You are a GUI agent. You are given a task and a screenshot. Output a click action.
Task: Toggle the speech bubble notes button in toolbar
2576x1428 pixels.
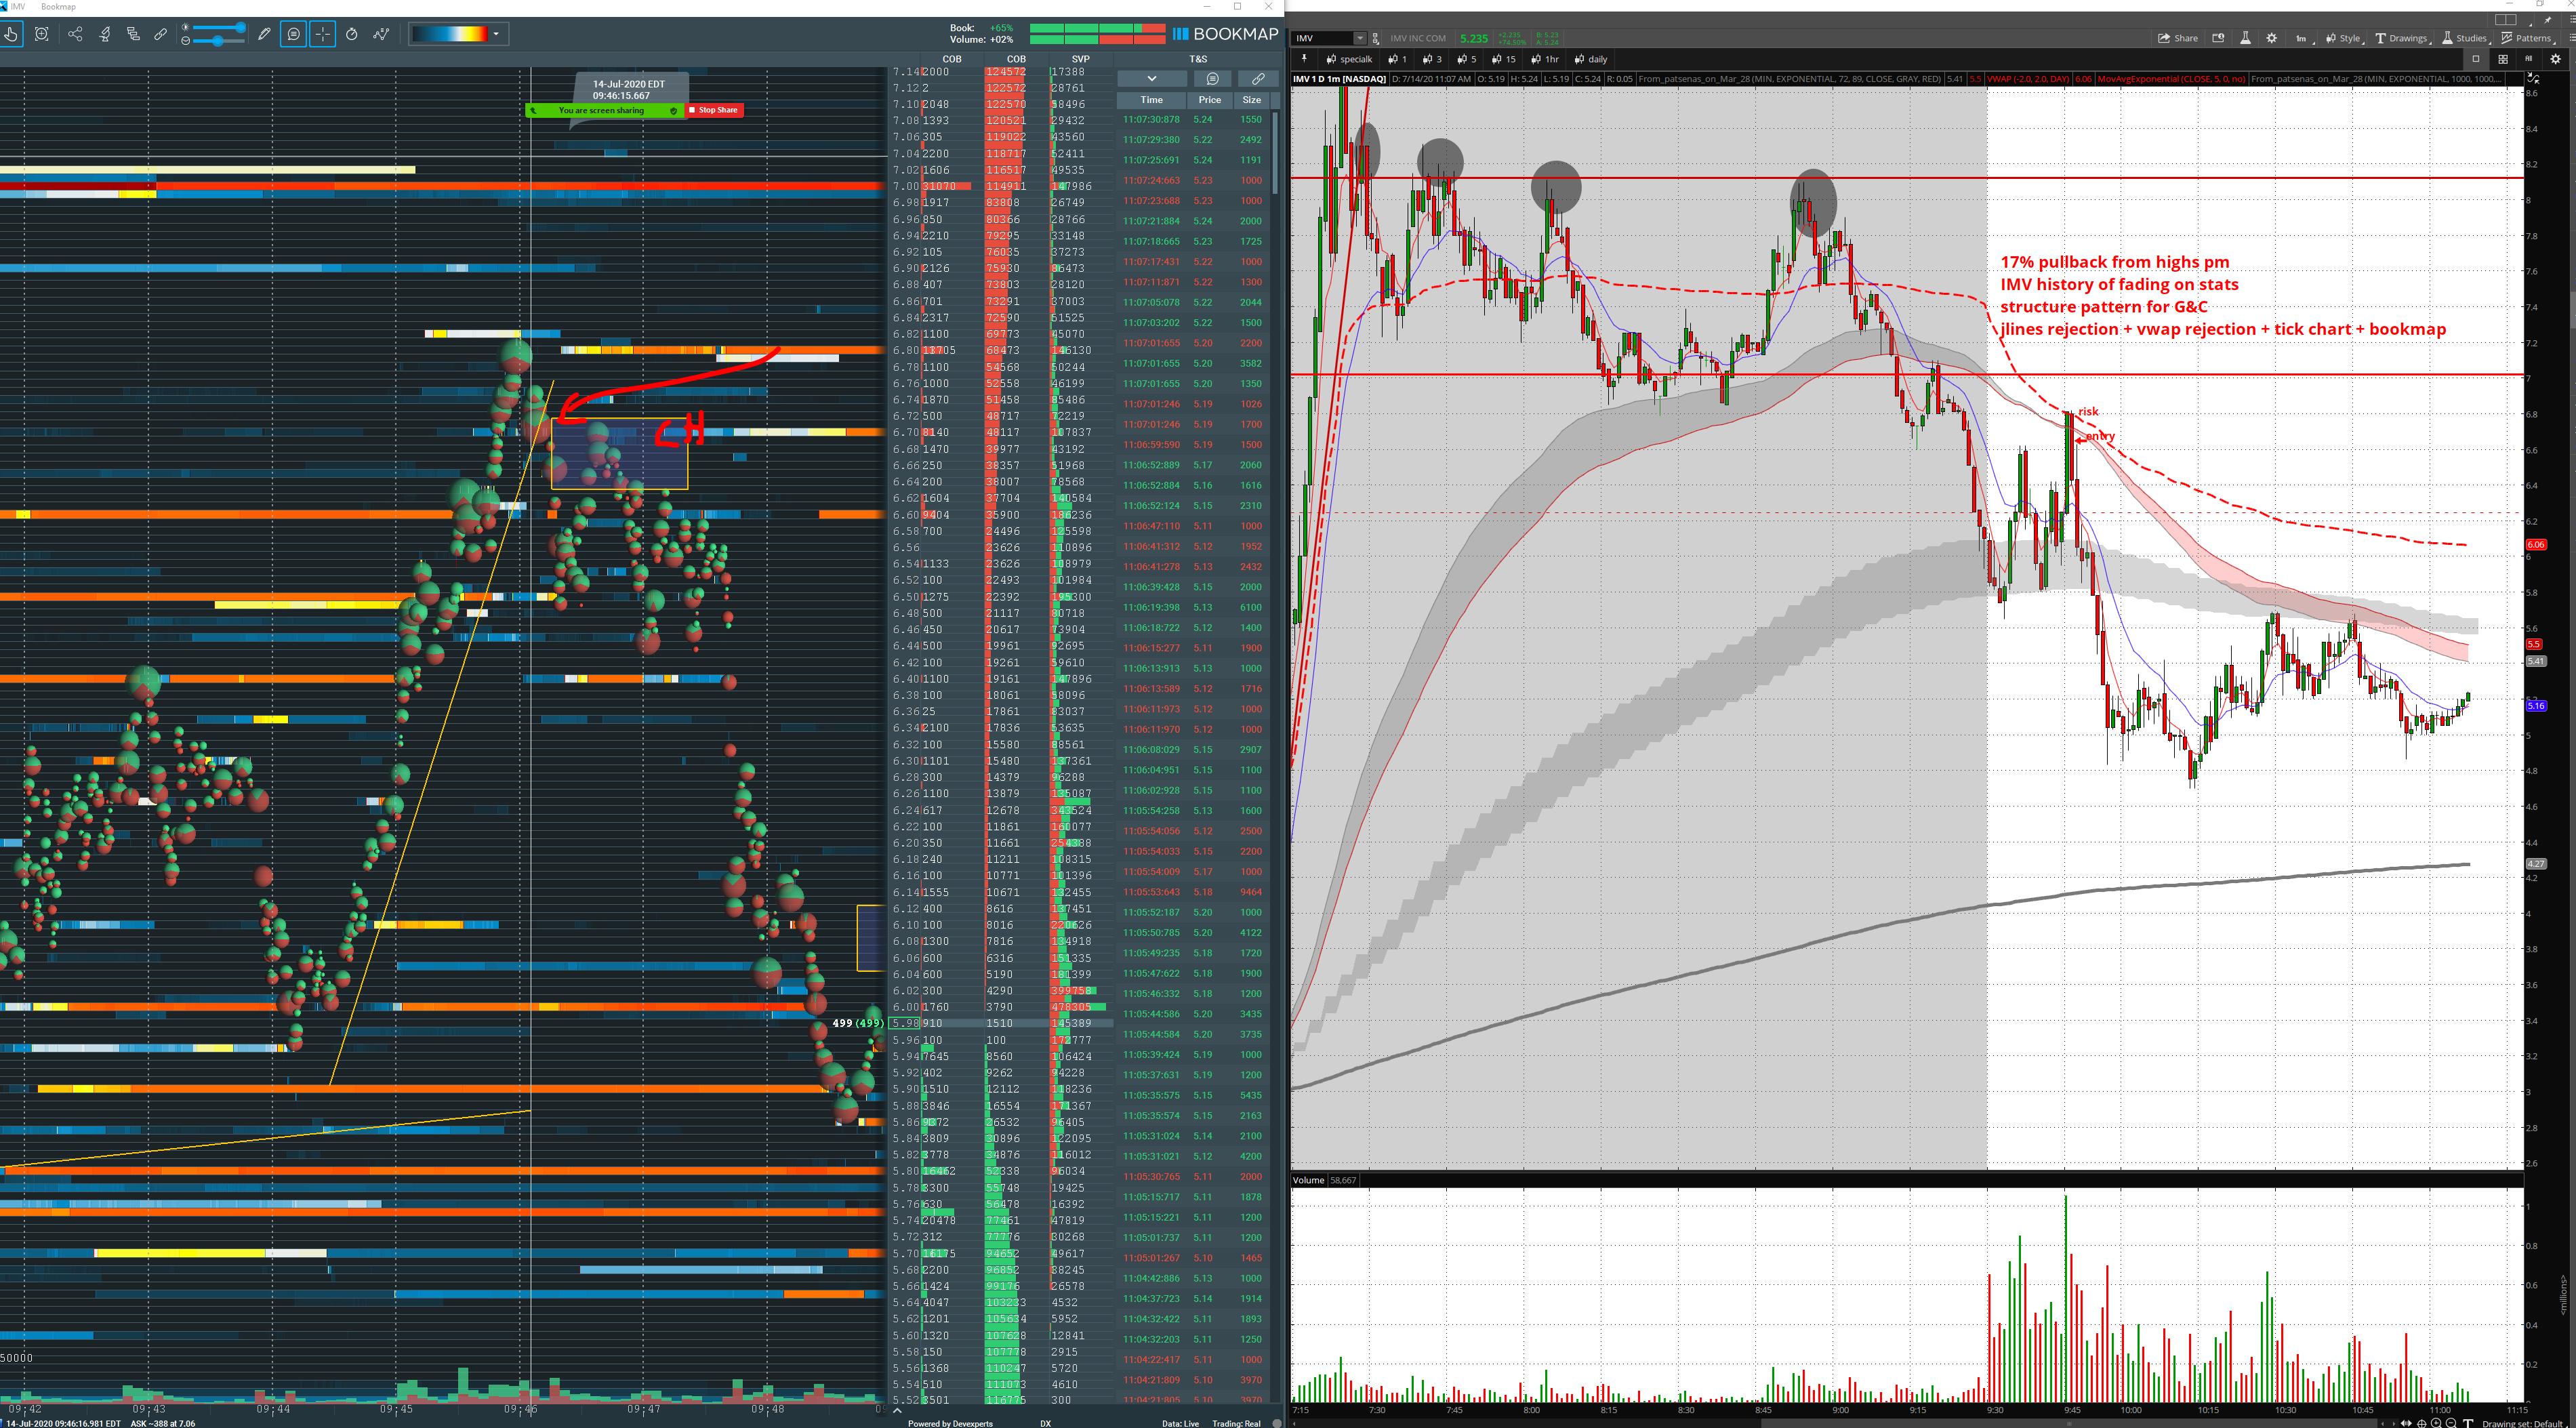click(293, 34)
